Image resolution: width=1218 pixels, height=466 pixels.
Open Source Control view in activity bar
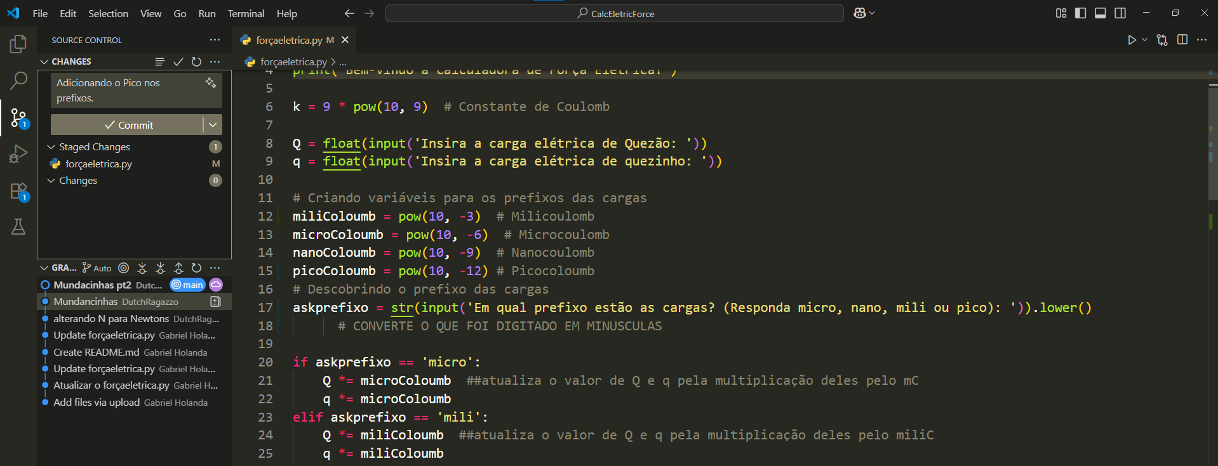18,118
